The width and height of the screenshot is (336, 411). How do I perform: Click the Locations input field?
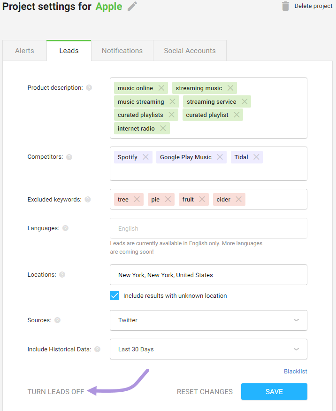click(208, 275)
